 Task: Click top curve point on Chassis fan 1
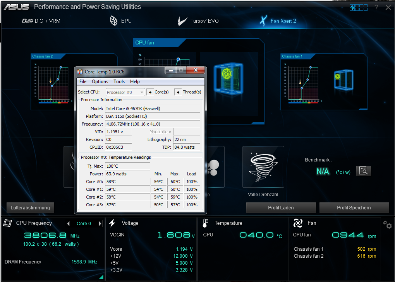pyautogui.click(x=310, y=67)
